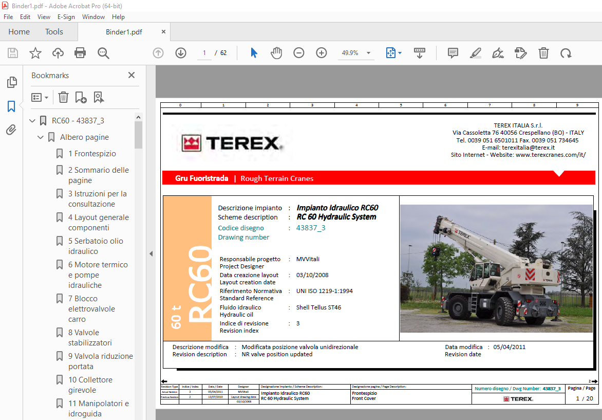Viewport: 602px width, 420px height.
Task: Rotate the page clockwise
Action: tap(566, 53)
